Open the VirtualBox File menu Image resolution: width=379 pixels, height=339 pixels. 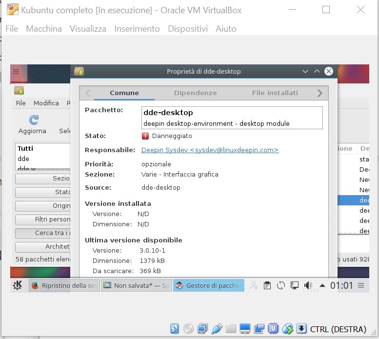[x=12, y=29]
